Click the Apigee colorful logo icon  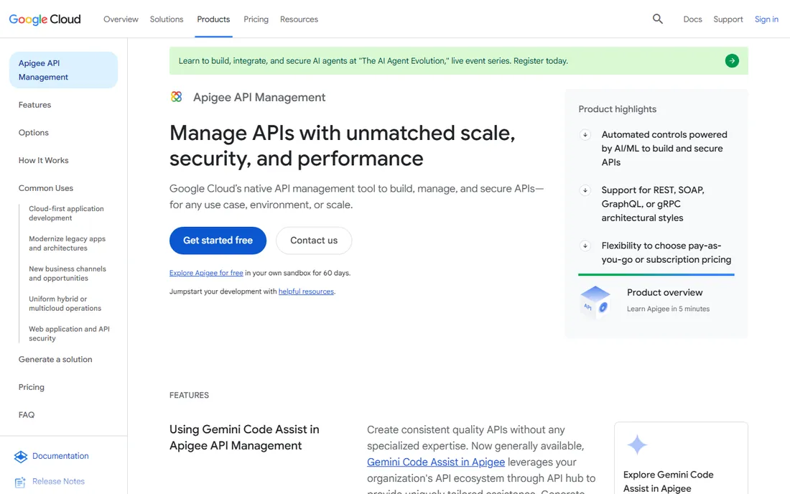tap(177, 97)
